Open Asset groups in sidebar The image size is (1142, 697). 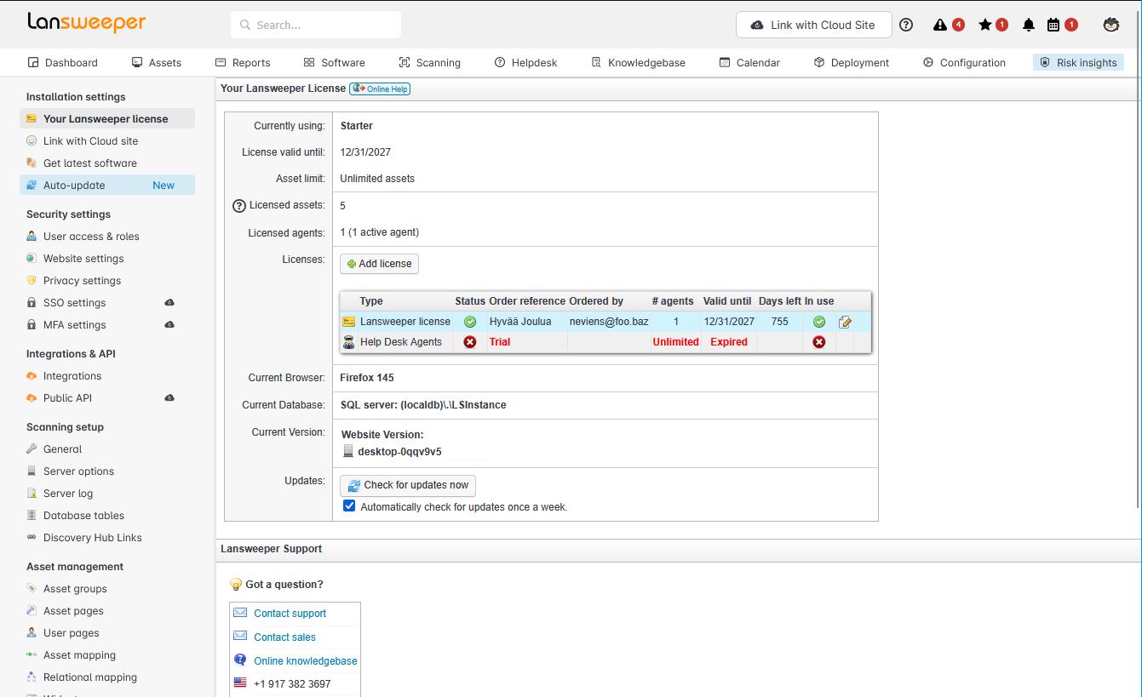[107, 589]
